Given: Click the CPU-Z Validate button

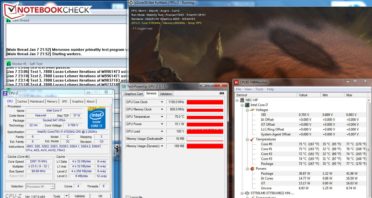Looking at the screenshot, I should pyautogui.click(x=80, y=196).
